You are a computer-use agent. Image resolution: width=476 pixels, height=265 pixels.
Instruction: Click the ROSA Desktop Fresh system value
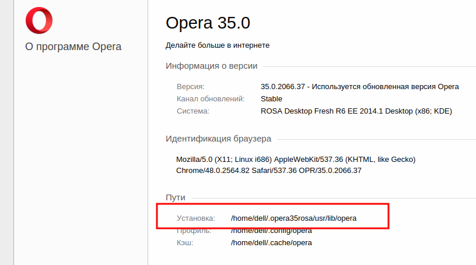tap(356, 111)
